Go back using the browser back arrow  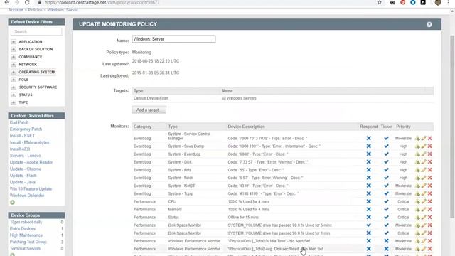[x=7, y=2]
